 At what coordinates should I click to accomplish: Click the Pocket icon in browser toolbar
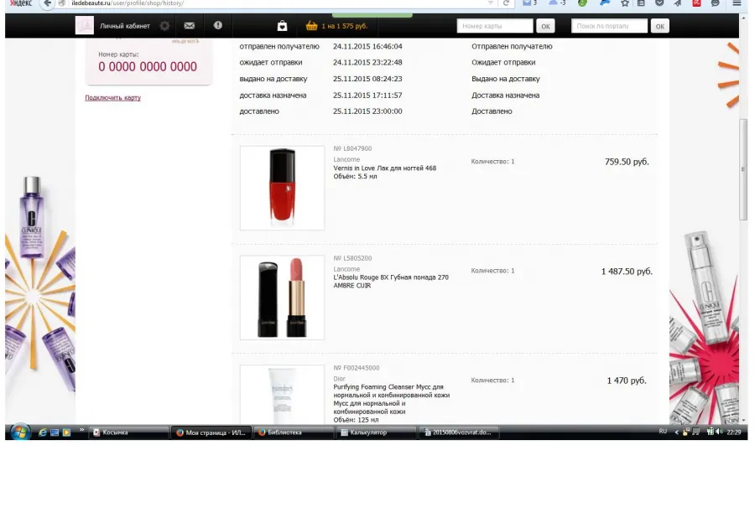[659, 3]
